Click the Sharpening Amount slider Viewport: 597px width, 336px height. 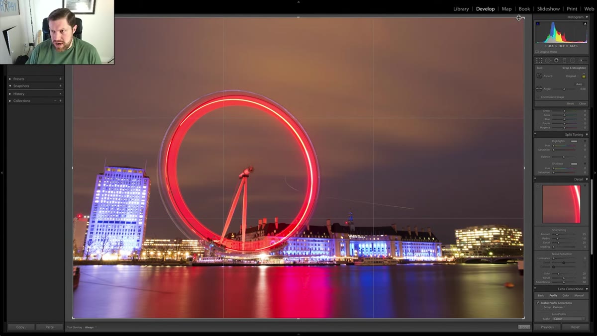pyautogui.click(x=564, y=234)
